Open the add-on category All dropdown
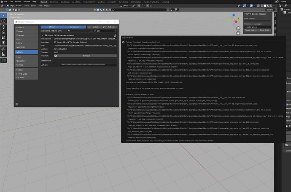This screenshot has width=291, height=192. 79,31
